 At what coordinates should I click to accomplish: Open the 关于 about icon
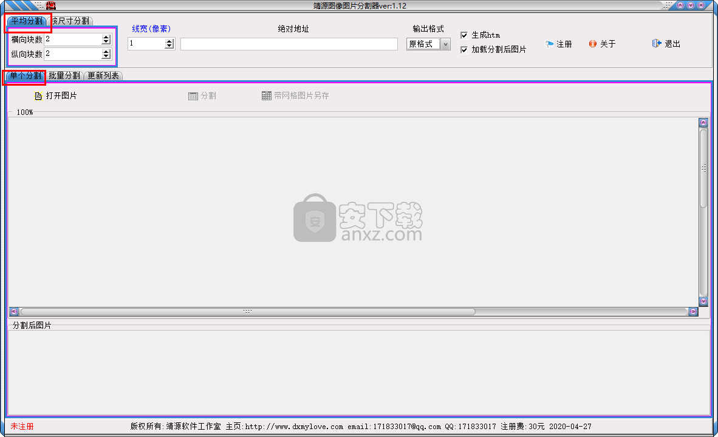(x=593, y=44)
